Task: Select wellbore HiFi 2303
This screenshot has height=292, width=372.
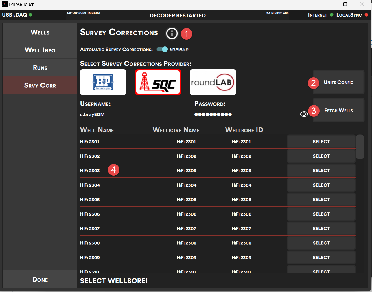Action: pos(321,171)
